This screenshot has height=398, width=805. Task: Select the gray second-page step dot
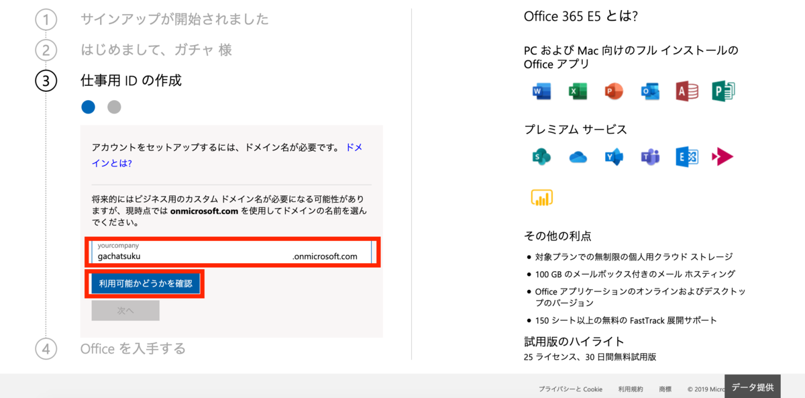114,107
